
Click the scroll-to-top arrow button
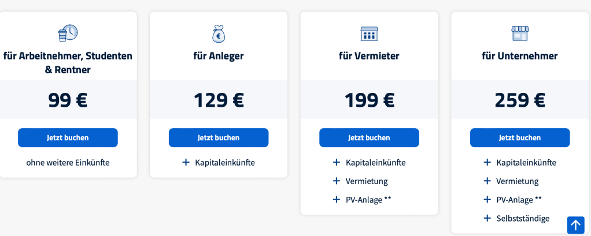point(575,225)
